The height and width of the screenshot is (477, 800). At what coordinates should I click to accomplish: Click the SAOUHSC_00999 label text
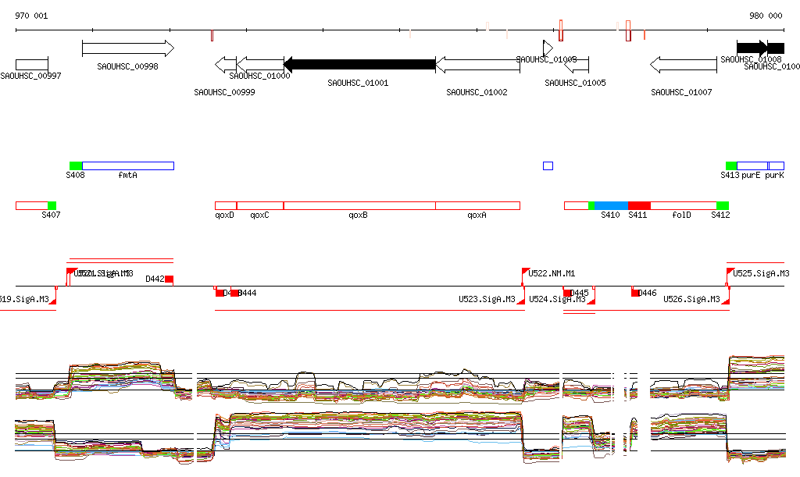click(x=224, y=92)
